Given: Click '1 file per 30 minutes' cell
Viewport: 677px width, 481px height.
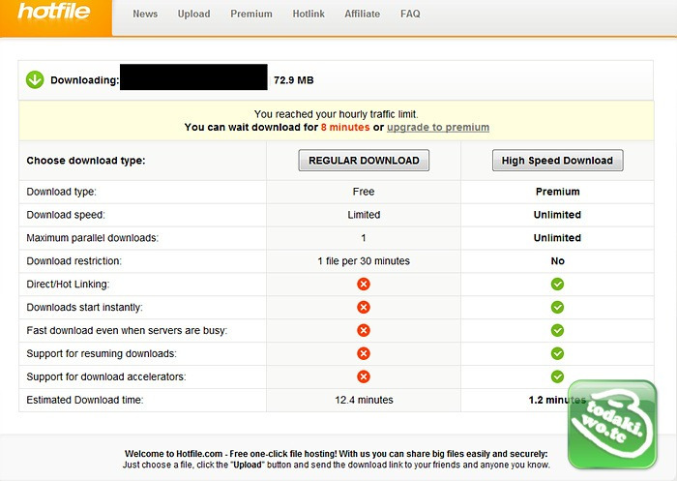Looking at the screenshot, I should coord(364,261).
